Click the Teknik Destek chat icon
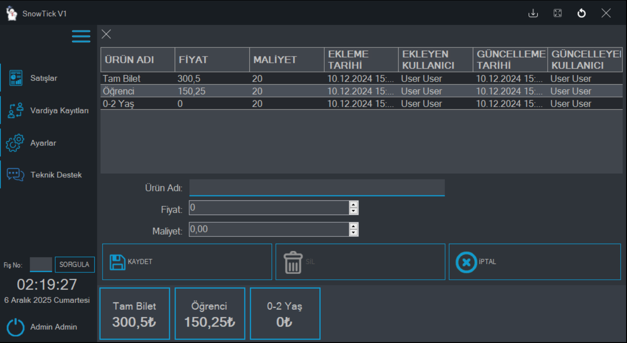Image resolution: width=627 pixels, height=343 pixels. coord(16,175)
